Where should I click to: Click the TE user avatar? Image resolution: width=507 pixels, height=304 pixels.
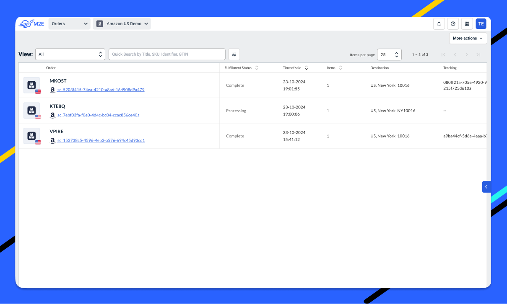point(481,23)
